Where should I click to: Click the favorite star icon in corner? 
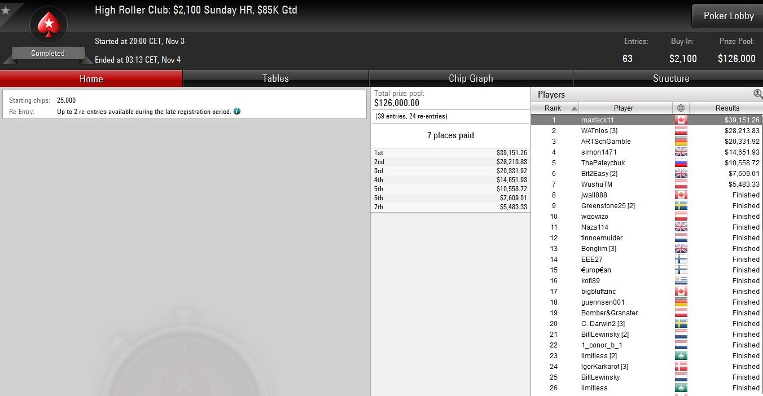tap(6, 10)
